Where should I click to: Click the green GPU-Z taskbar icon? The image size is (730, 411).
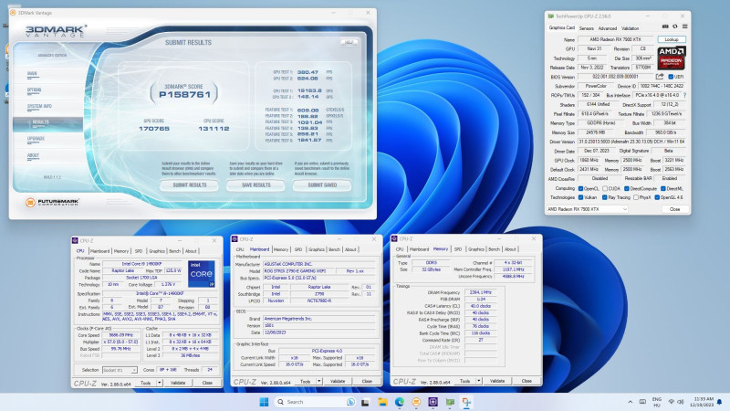click(x=450, y=402)
